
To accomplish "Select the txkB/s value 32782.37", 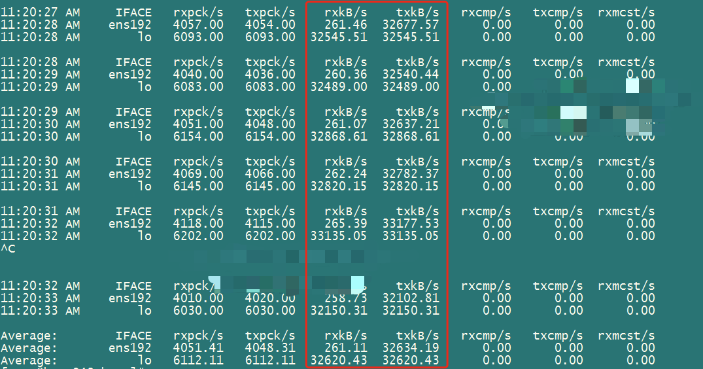I will coord(410,174).
